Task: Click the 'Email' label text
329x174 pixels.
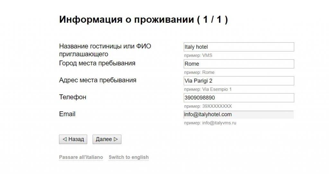Action: (x=67, y=114)
